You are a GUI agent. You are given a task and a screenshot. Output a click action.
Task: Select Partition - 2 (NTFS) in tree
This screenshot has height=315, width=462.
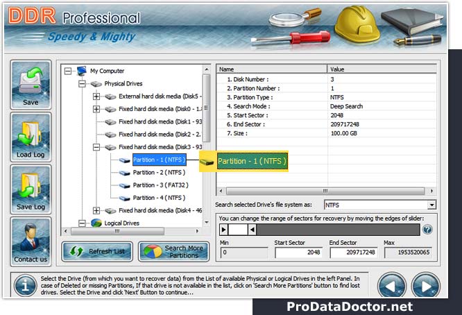[x=159, y=172]
